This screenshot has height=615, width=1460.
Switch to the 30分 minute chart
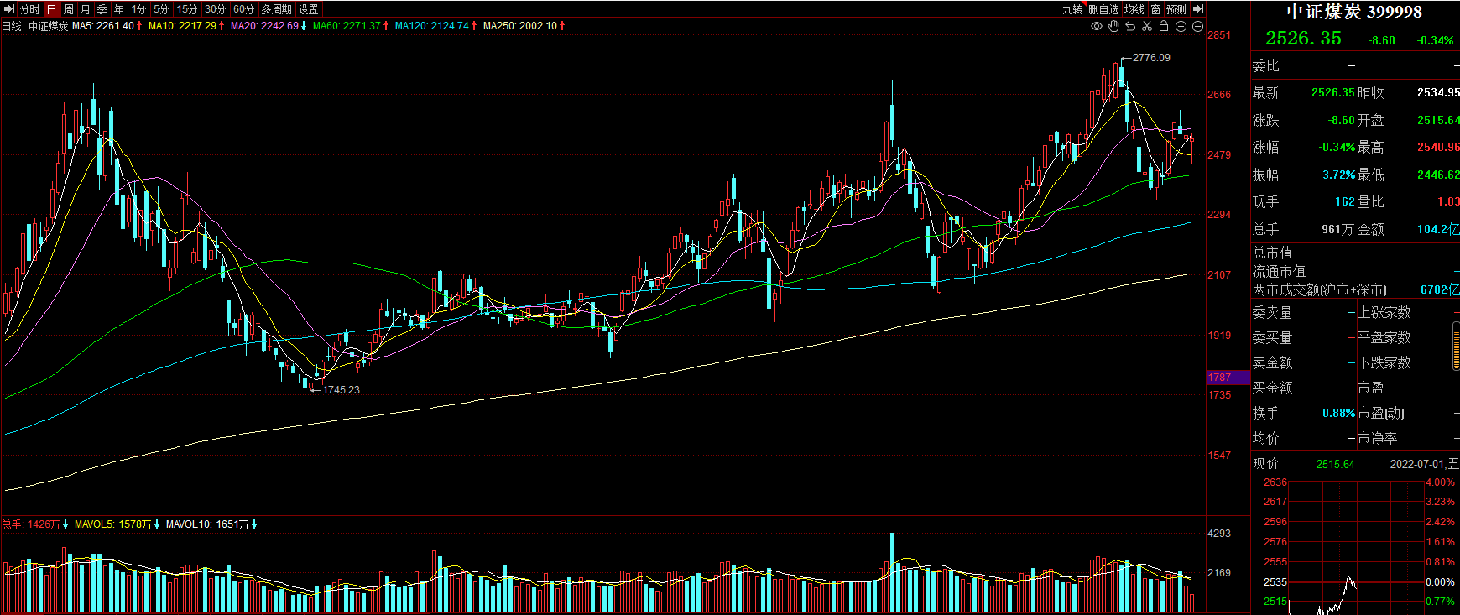tap(216, 9)
